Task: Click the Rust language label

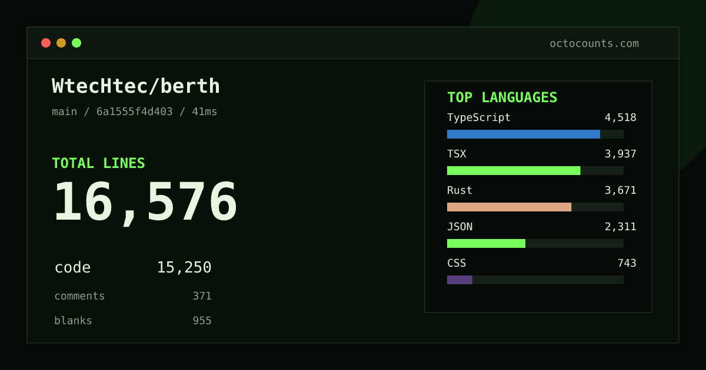Action: point(459,190)
